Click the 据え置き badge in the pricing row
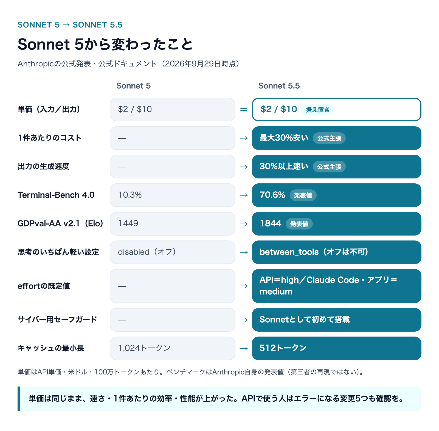 click(x=317, y=110)
